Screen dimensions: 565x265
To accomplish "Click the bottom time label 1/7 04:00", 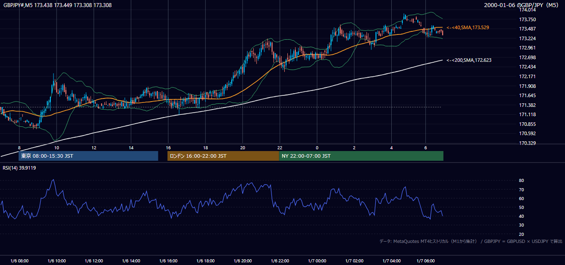I will [x=392, y=261].
